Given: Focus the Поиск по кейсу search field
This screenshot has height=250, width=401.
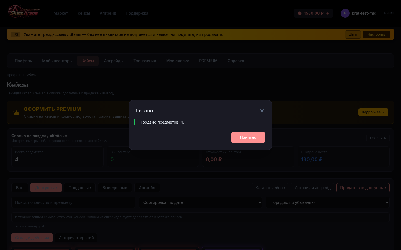Looking at the screenshot, I should click(x=73, y=202).
